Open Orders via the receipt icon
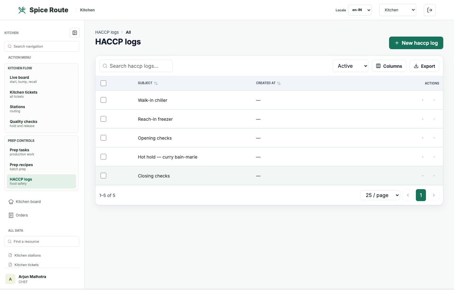Viewport: 454px width, 290px height. 11,215
